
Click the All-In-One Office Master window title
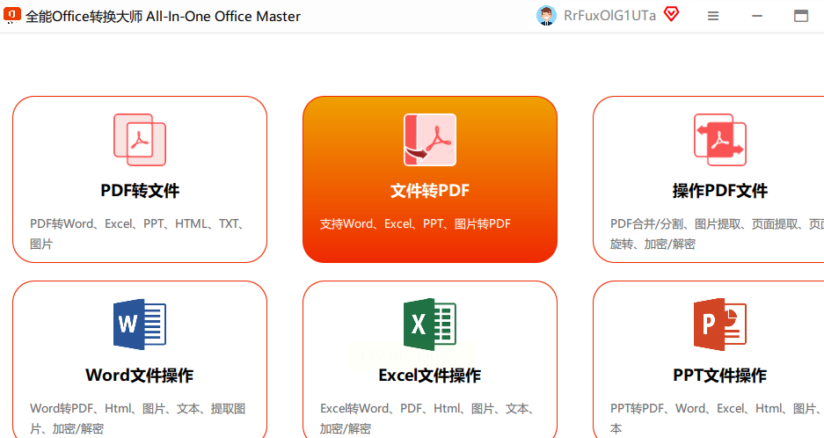[x=163, y=17]
